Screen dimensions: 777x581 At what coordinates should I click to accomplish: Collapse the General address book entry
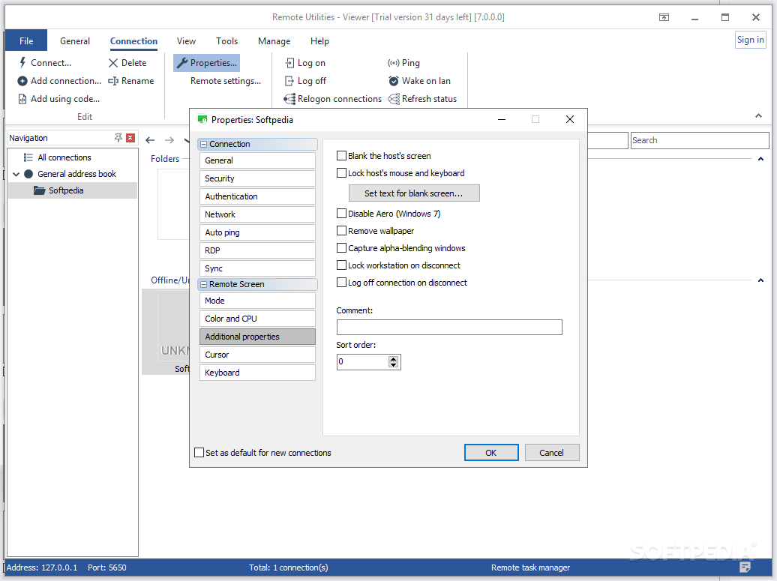pos(16,173)
